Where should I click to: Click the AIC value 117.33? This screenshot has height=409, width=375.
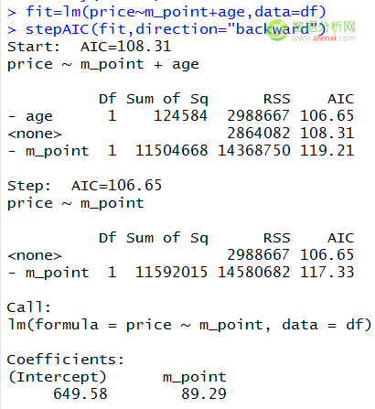coord(327,272)
